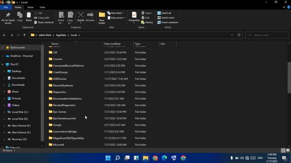Sort by Type column header
Screen dimensions: 291x163
pos(137,44)
